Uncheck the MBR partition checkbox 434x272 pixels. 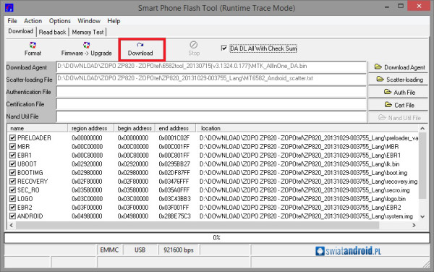pyautogui.click(x=12, y=146)
